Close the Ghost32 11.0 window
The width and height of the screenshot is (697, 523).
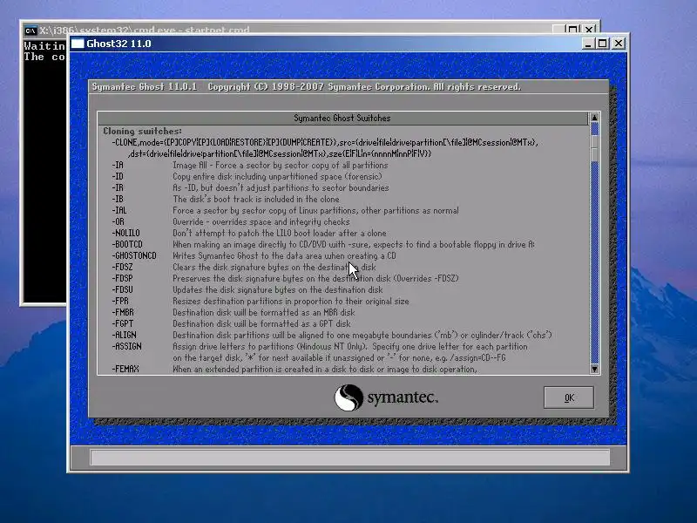pos(619,44)
